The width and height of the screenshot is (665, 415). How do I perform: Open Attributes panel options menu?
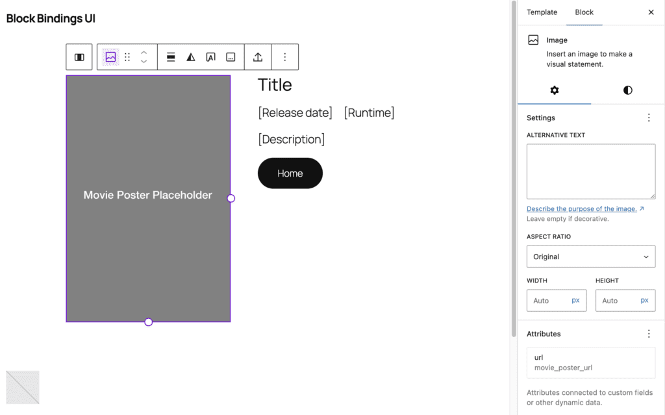pyautogui.click(x=649, y=334)
